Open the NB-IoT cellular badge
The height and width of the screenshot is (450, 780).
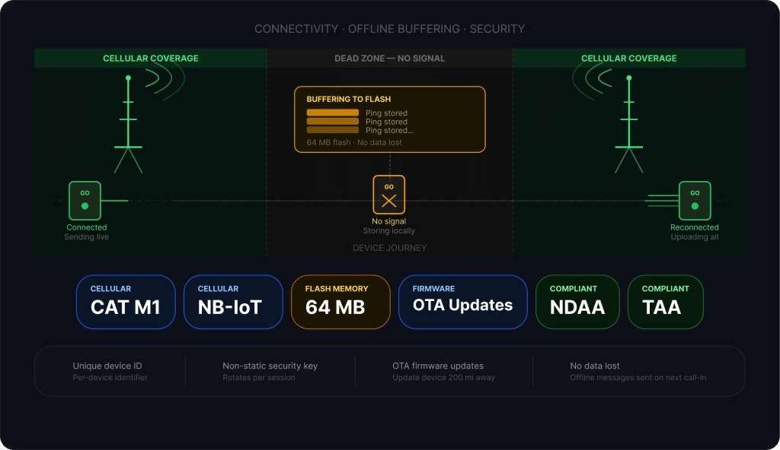(x=233, y=302)
